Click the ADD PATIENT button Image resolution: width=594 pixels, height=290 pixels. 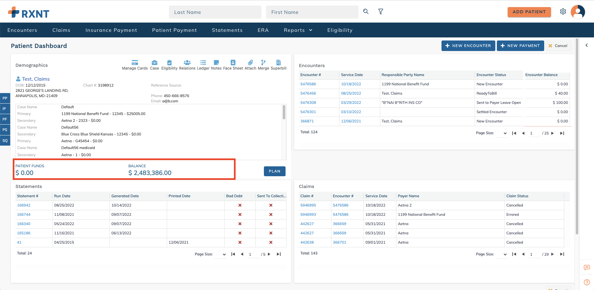point(529,12)
